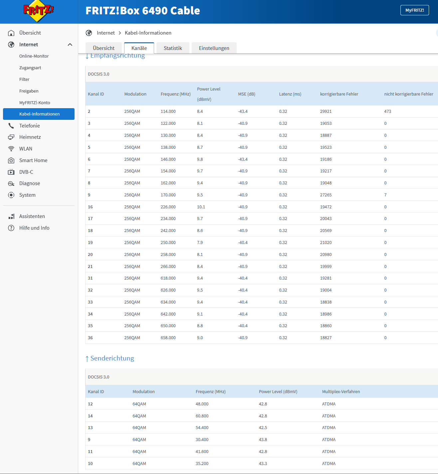Click the 473 uncorrectable errors value
The image size is (438, 474).
point(388,112)
